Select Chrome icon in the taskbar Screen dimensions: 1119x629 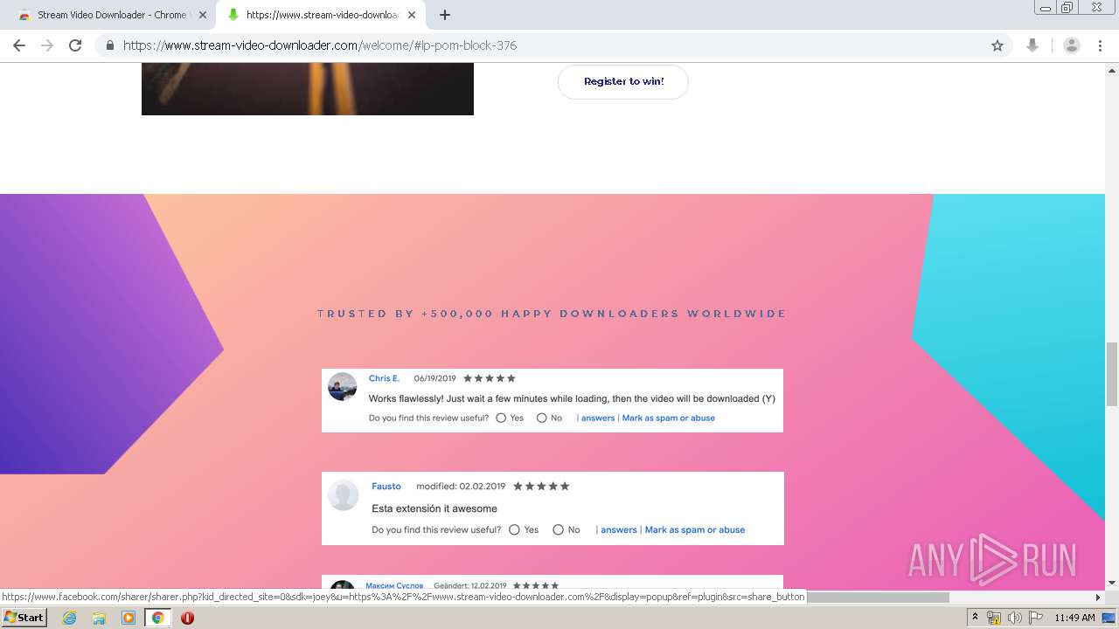point(157,618)
